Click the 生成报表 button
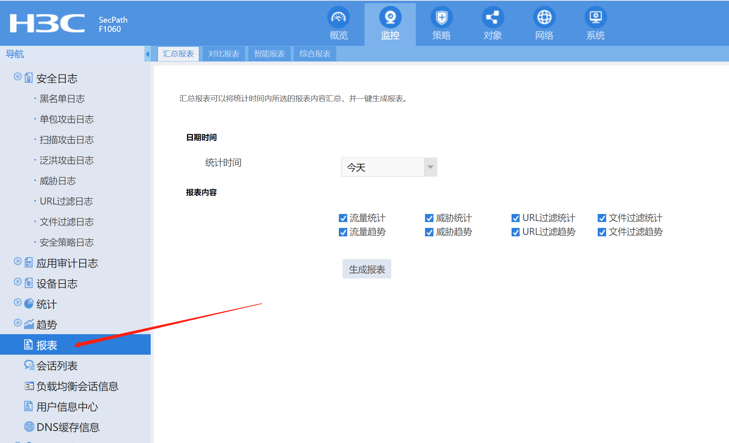729x443 pixels. pos(366,269)
